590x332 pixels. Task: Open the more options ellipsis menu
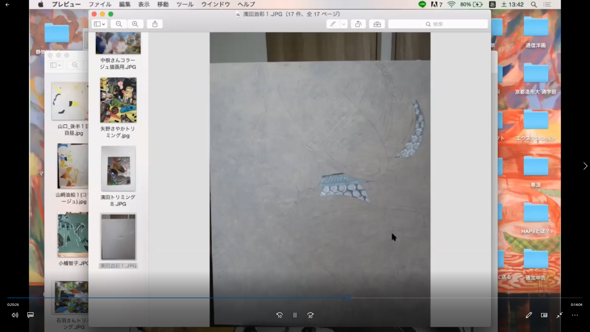tap(575, 315)
